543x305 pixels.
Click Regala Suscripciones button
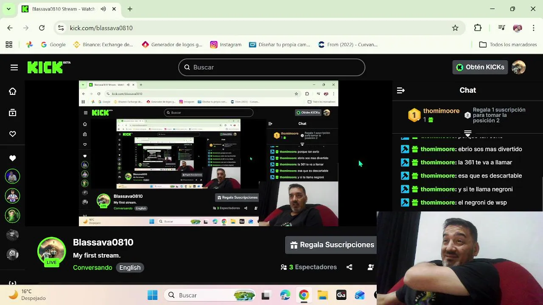pos(330,245)
